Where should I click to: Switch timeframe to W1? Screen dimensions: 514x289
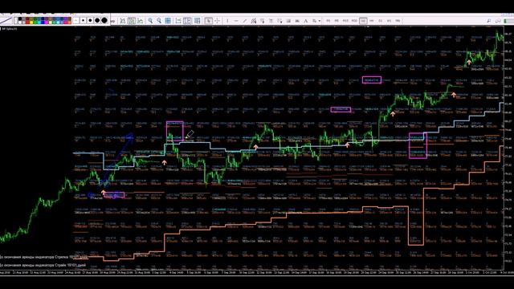tap(389, 21)
